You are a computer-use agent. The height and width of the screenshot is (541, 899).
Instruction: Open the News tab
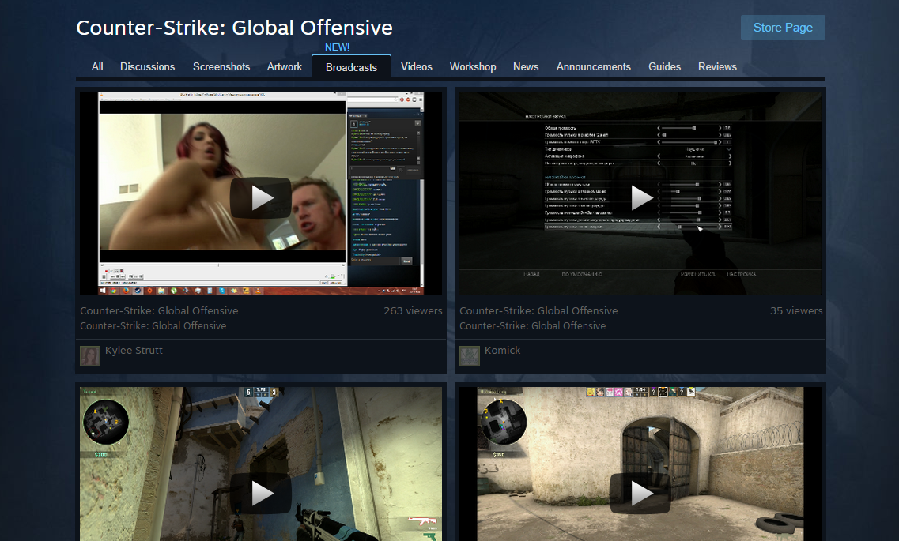click(x=526, y=67)
